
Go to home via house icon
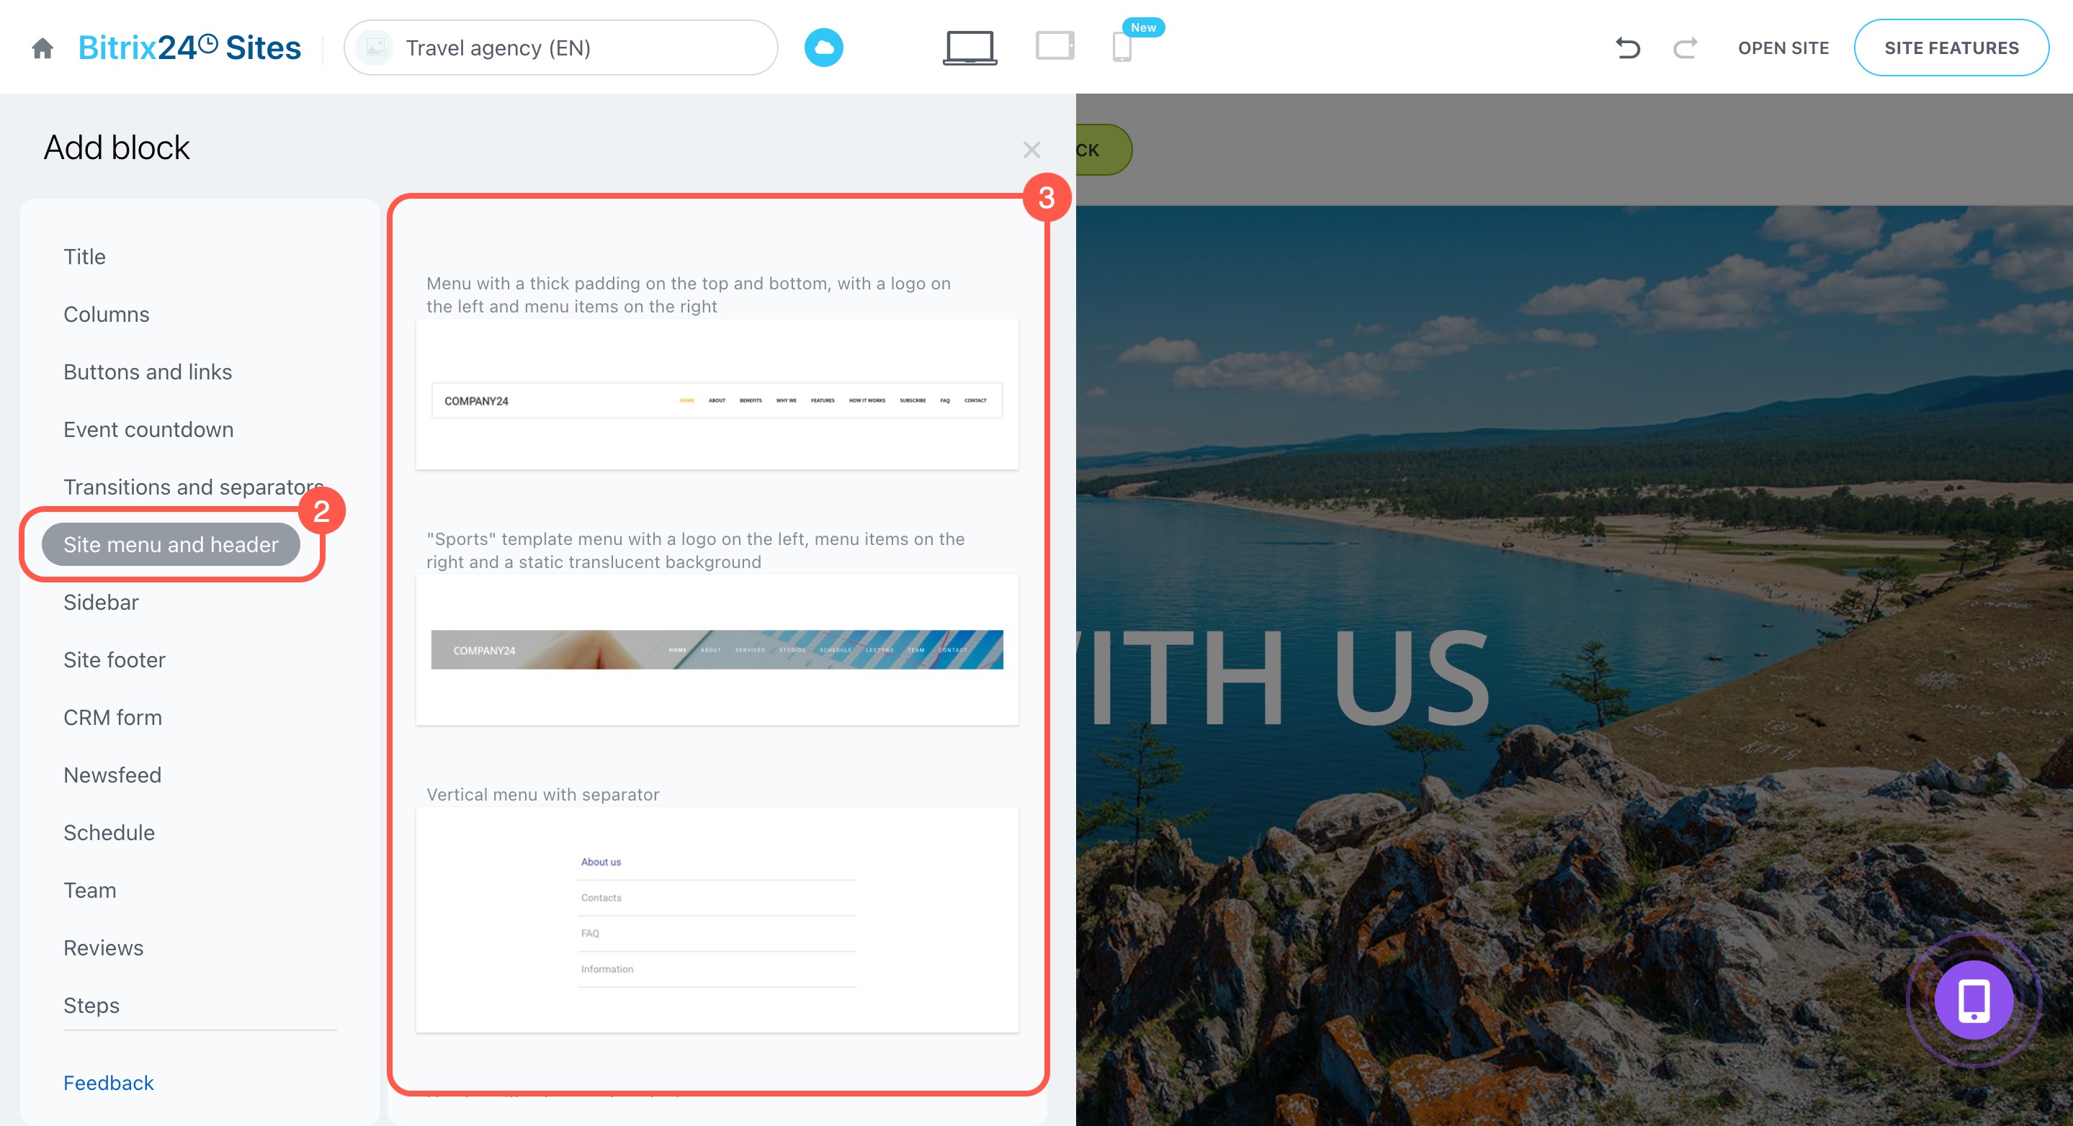(x=42, y=48)
